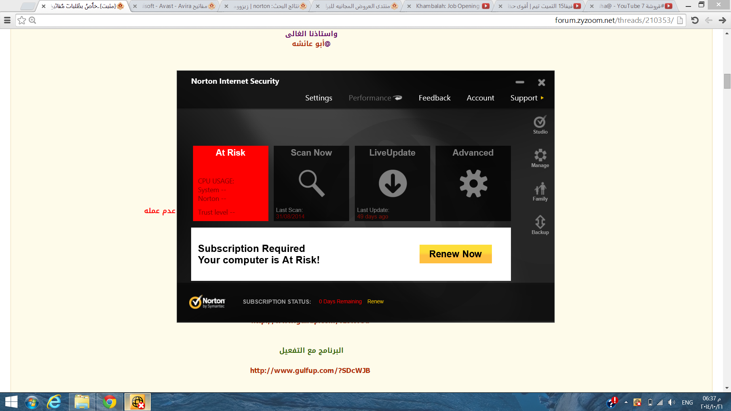This screenshot has height=411, width=731.
Task: Open a new browser tab
Action: 27,6
